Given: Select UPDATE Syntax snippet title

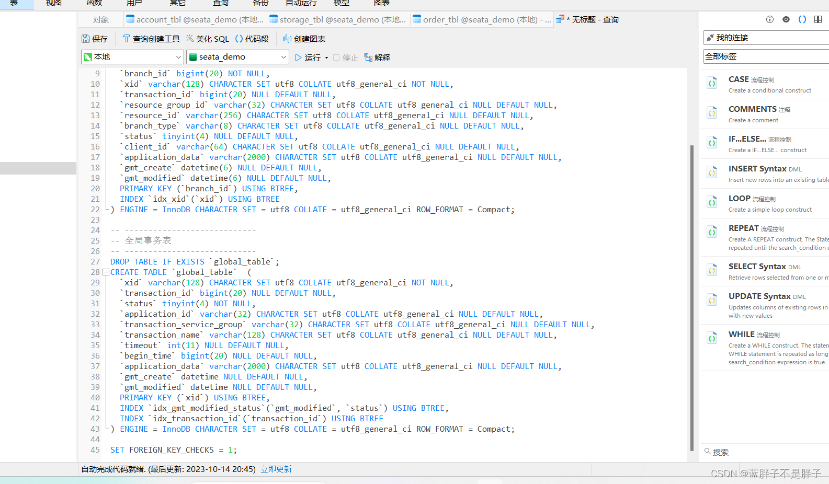Looking at the screenshot, I should pos(759,296).
